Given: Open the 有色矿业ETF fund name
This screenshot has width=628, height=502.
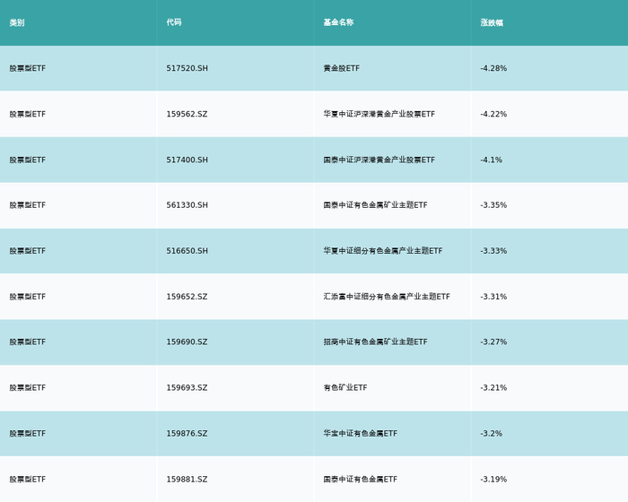Looking at the screenshot, I should click(x=345, y=387).
